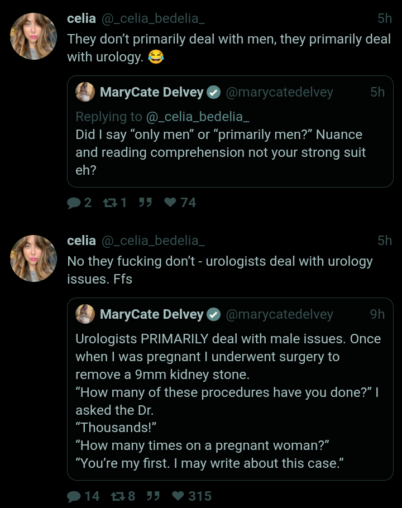Image resolution: width=402 pixels, height=508 pixels.
Task: Quote the first celia tweet
Action: 145,203
